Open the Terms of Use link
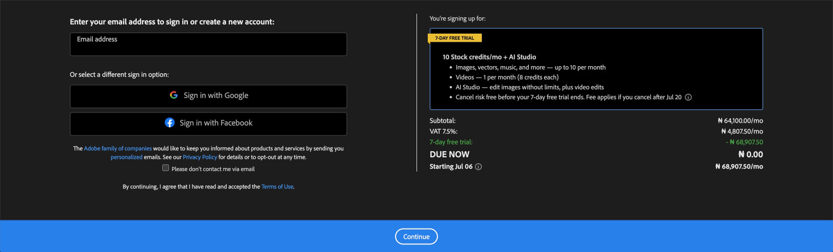Image resolution: width=833 pixels, height=252 pixels. click(x=277, y=187)
